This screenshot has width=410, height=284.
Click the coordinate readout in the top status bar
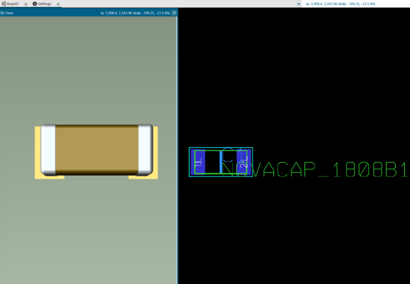[340, 4]
